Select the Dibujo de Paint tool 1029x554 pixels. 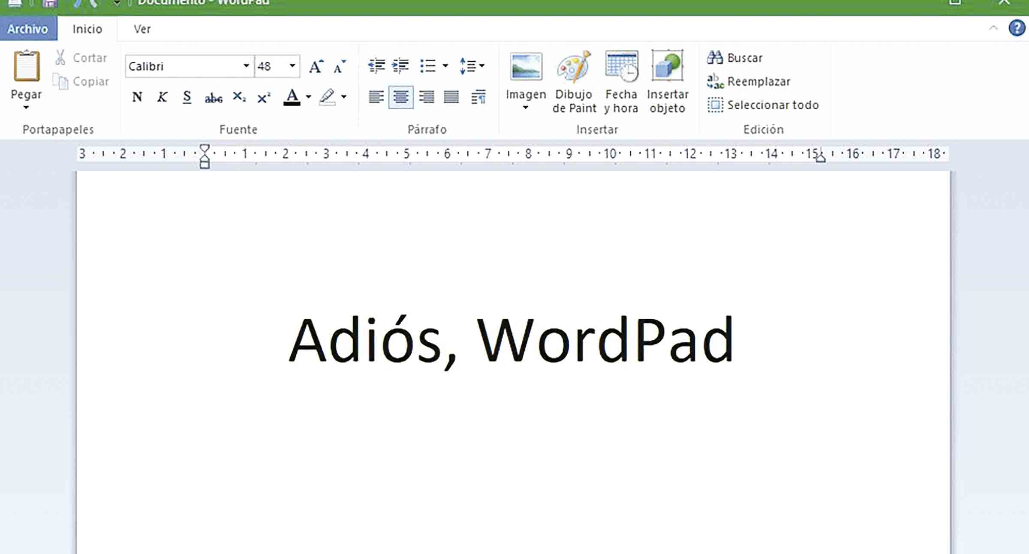tap(574, 81)
